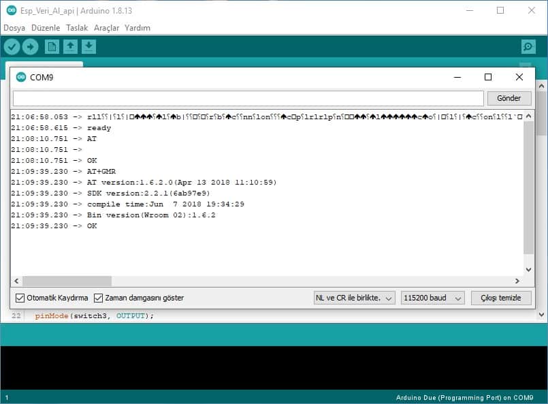Click line number 22 in the code gutter
The height and width of the screenshot is (404, 548).
click(16, 316)
